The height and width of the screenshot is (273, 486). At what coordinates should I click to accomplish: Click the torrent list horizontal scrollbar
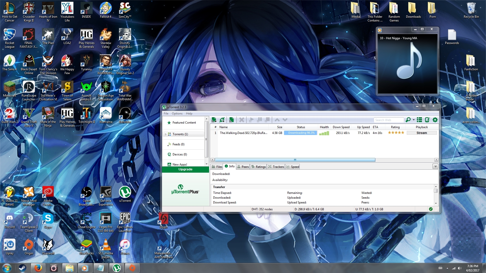tap(295, 160)
